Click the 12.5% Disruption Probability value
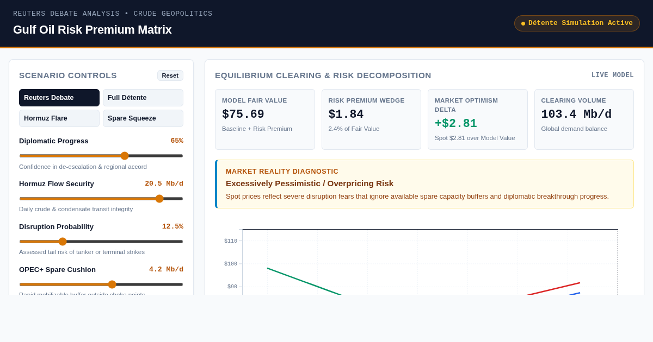653x342 pixels. click(173, 227)
